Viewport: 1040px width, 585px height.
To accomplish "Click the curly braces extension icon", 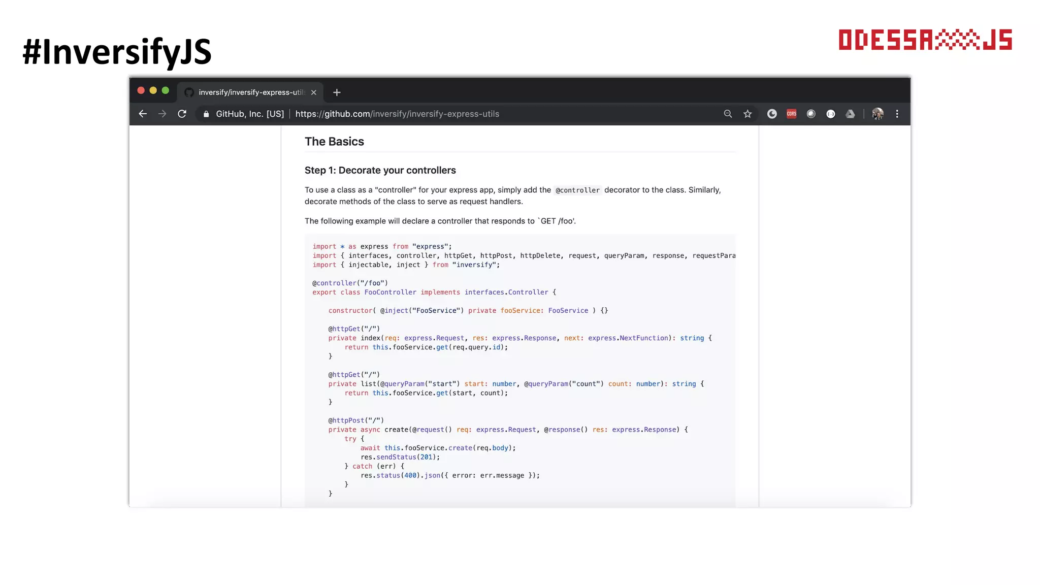I will coord(831,114).
